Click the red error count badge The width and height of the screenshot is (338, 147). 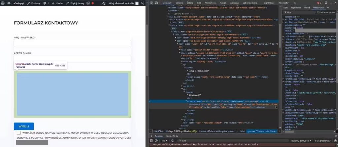click(x=319, y=3)
